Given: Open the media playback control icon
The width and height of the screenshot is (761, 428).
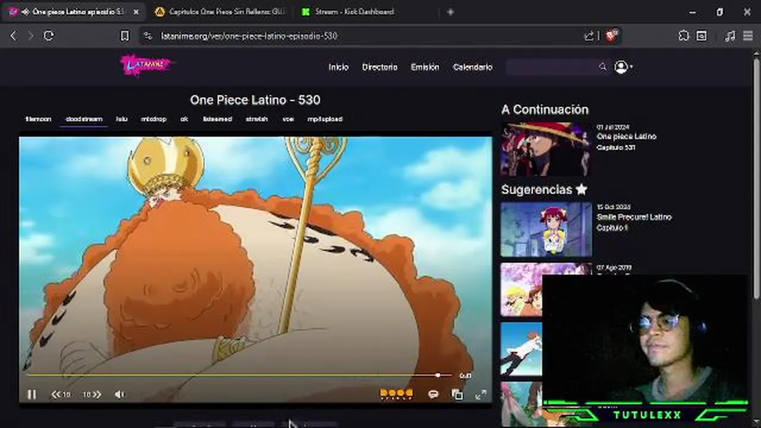Looking at the screenshot, I should coord(730,36).
